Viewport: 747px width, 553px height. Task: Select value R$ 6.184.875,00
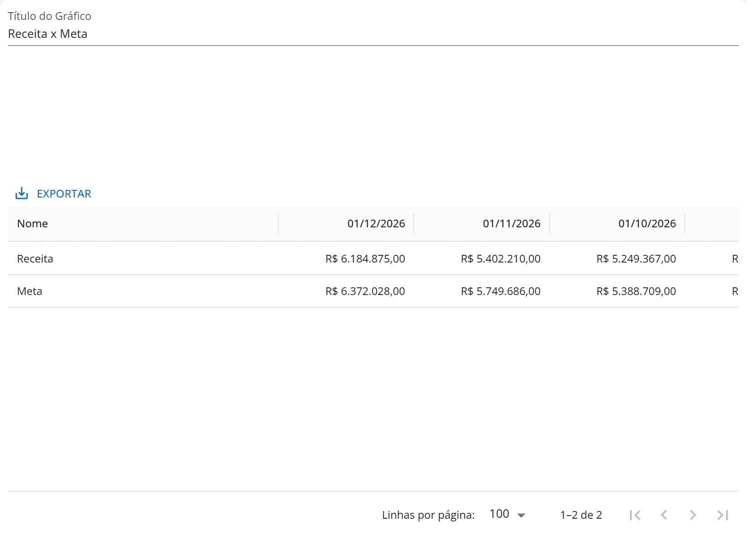click(x=365, y=259)
